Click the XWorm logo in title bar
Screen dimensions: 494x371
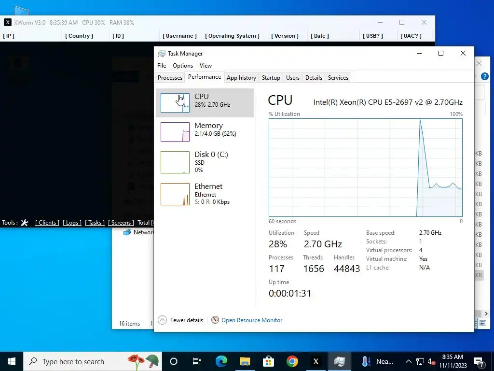8,22
